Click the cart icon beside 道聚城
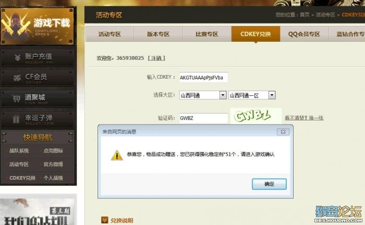 17,98
